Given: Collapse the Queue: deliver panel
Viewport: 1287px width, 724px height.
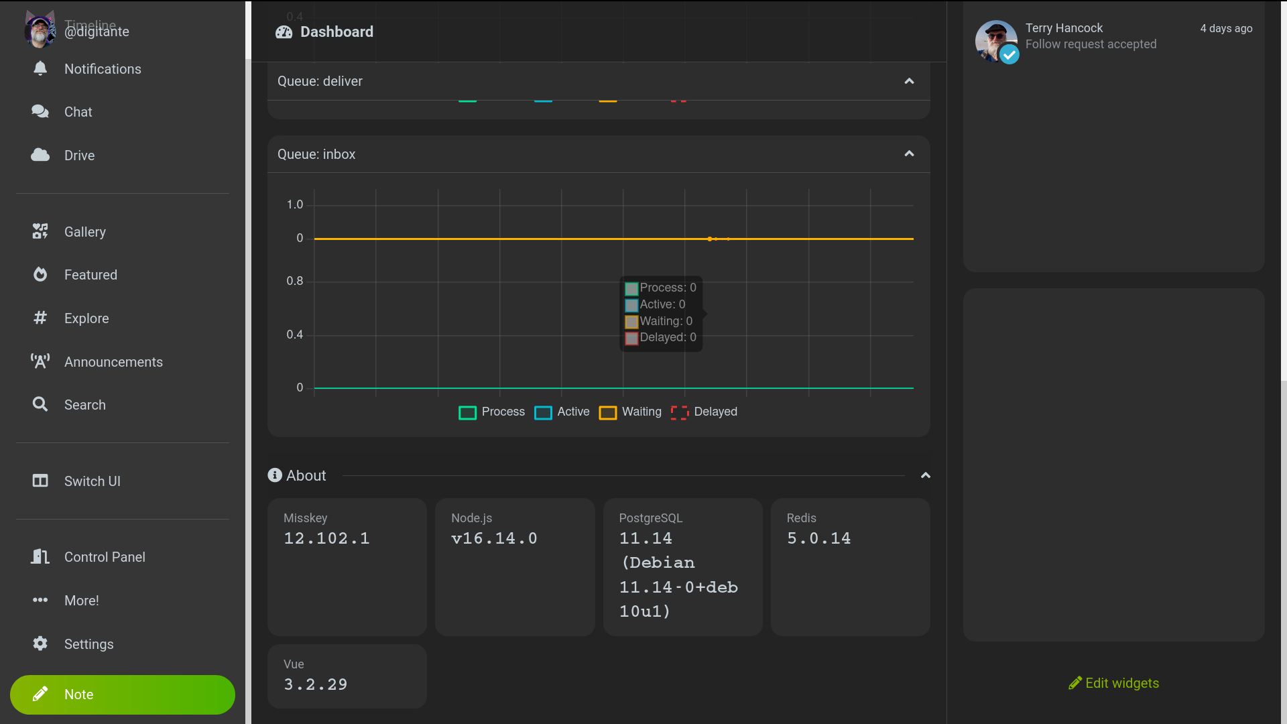Looking at the screenshot, I should (x=909, y=81).
